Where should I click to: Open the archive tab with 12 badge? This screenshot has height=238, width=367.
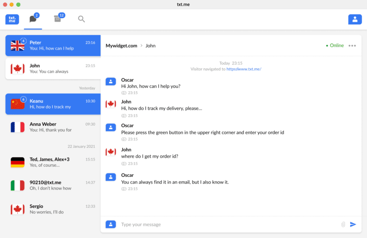coord(58,18)
